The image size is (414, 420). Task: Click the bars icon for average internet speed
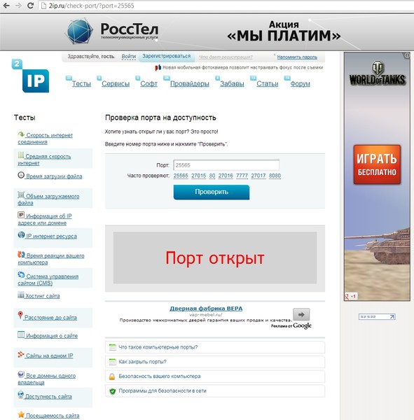pos(21,155)
